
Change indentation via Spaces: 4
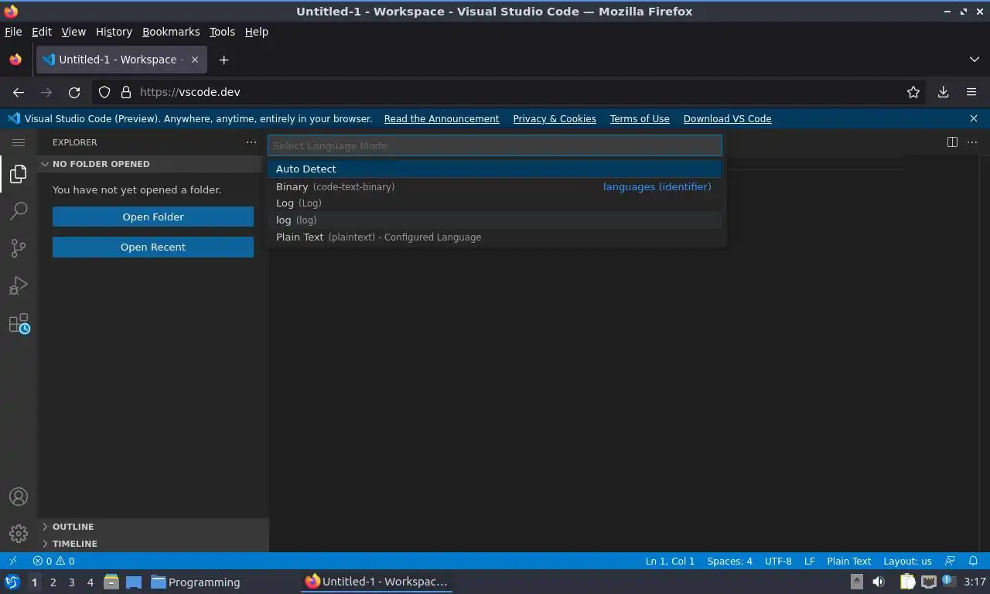coord(729,561)
